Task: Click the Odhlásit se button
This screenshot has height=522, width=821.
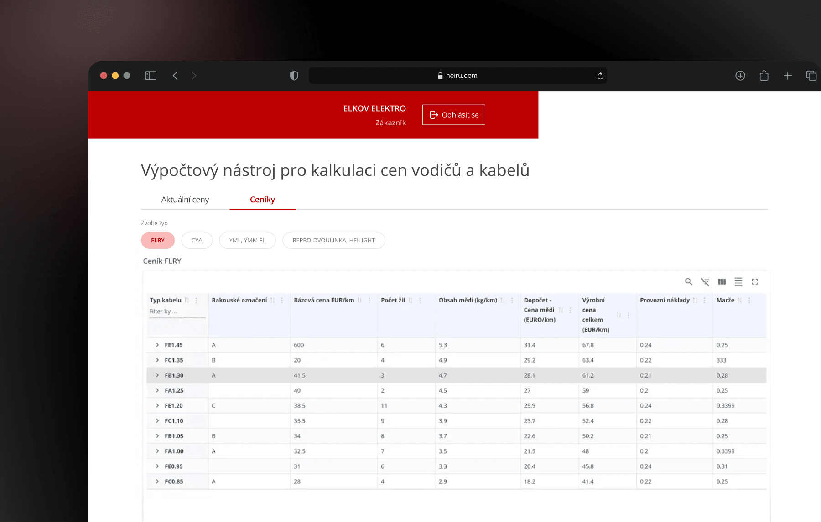Action: tap(453, 115)
